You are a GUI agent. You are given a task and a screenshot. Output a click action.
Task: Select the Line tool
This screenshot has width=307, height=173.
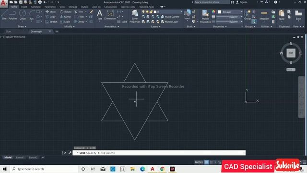[x=4, y=15]
